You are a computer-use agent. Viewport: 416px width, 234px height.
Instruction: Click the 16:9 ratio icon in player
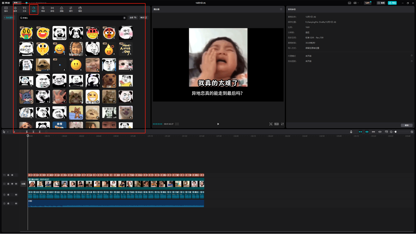point(276,124)
